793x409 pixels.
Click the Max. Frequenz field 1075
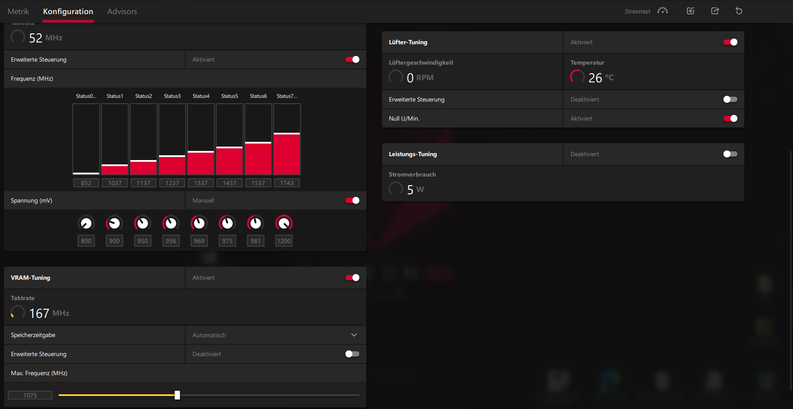pyautogui.click(x=30, y=395)
